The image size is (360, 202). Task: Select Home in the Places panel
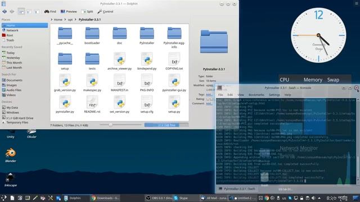coord(25,25)
